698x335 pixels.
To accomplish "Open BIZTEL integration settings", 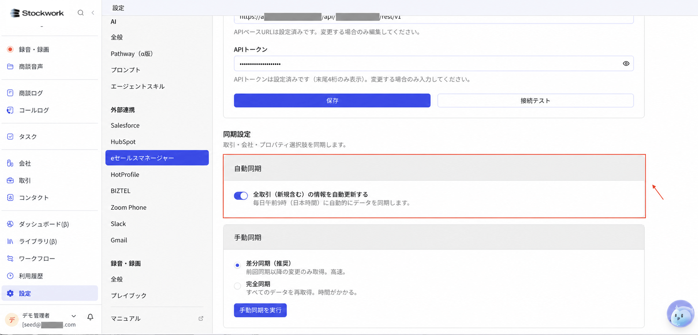I will 121,191.
